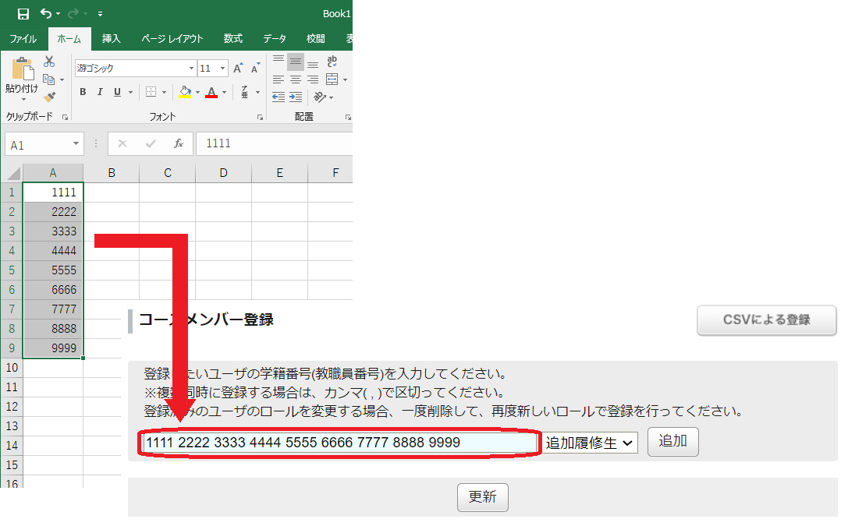
Task: Click the CSVによる登録 button
Action: coord(766,320)
